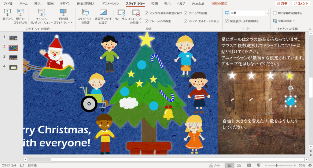Image resolution: width=313 pixels, height=168 pixels.
Task: Toggle メディア コントロールの表示 checkbox
Action: point(186,21)
